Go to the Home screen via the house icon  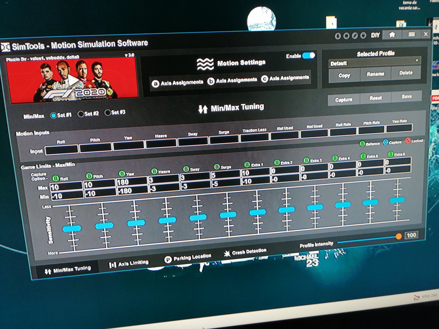coord(392,35)
